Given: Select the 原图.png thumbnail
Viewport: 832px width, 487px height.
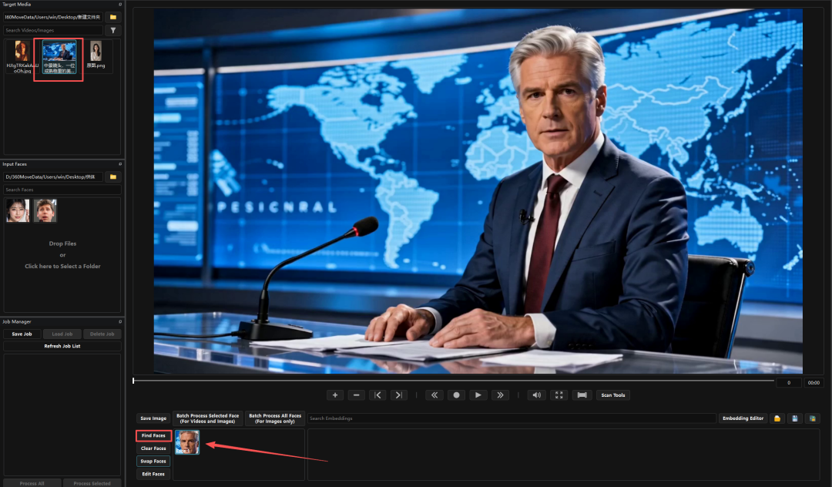Looking at the screenshot, I should click(x=96, y=55).
